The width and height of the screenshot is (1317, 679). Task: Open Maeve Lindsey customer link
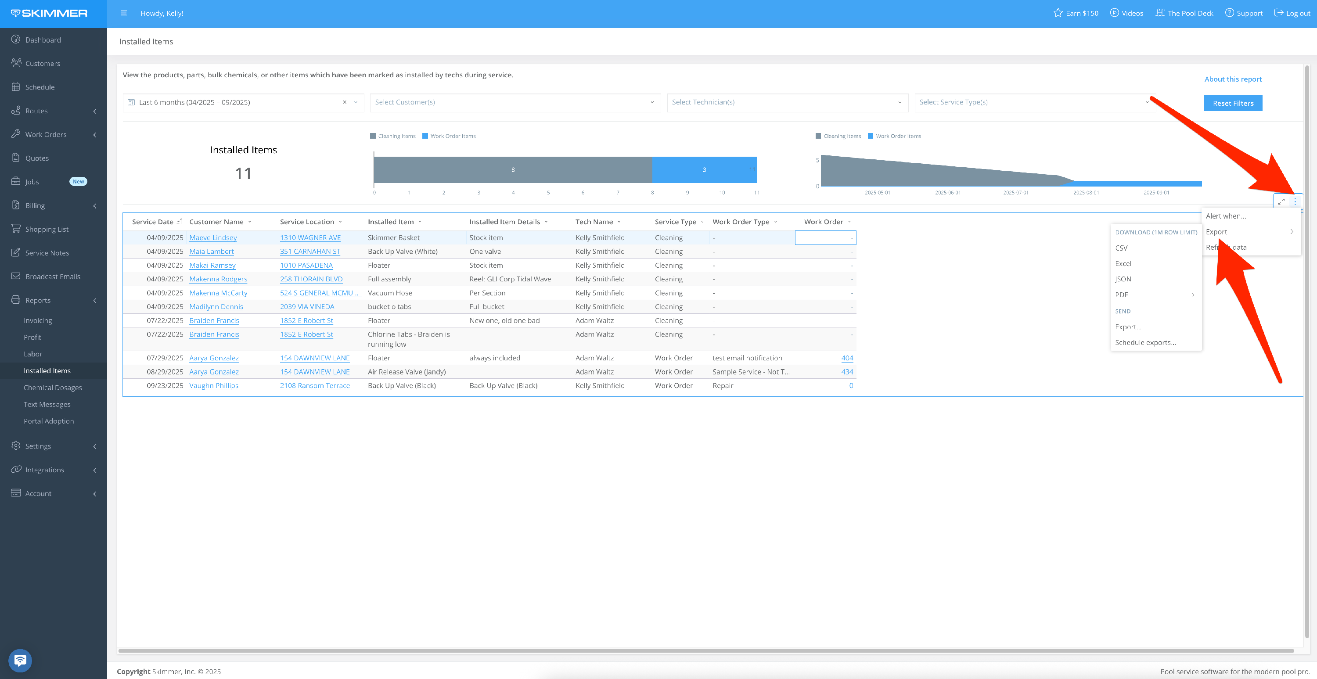[212, 238]
